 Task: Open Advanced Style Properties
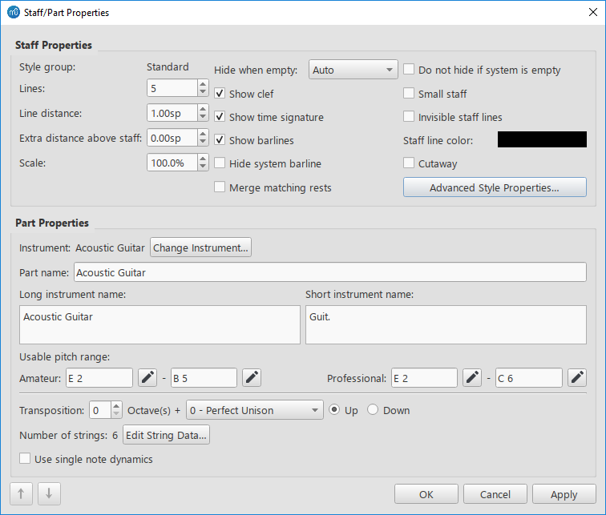point(495,187)
